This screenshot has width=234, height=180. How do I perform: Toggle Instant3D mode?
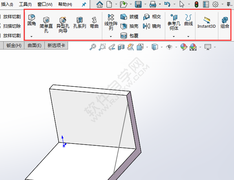207,23
